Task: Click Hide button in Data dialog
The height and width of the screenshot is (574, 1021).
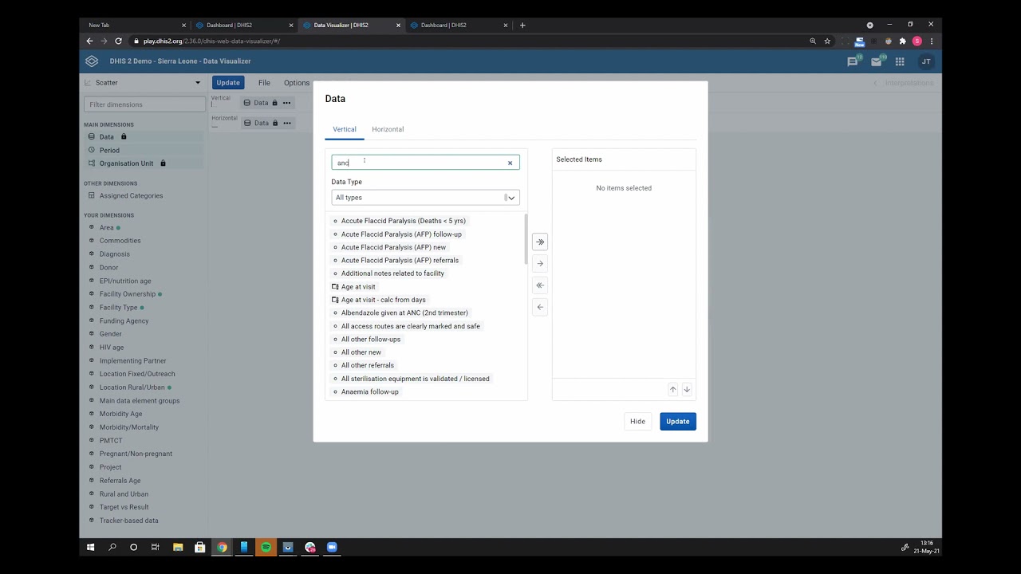Action: [x=637, y=422]
